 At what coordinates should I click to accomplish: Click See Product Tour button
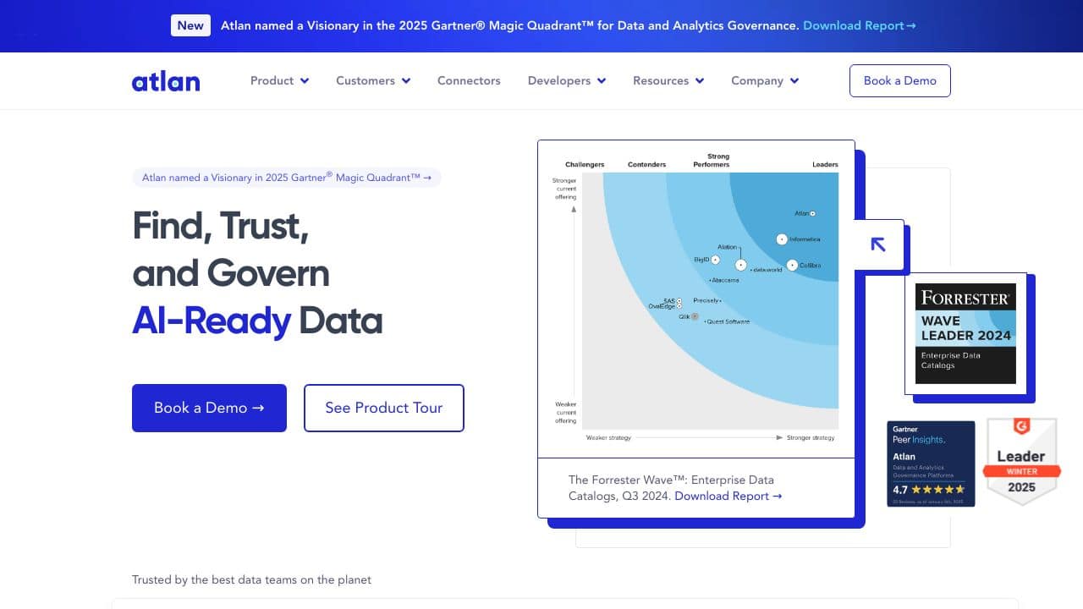tap(384, 408)
